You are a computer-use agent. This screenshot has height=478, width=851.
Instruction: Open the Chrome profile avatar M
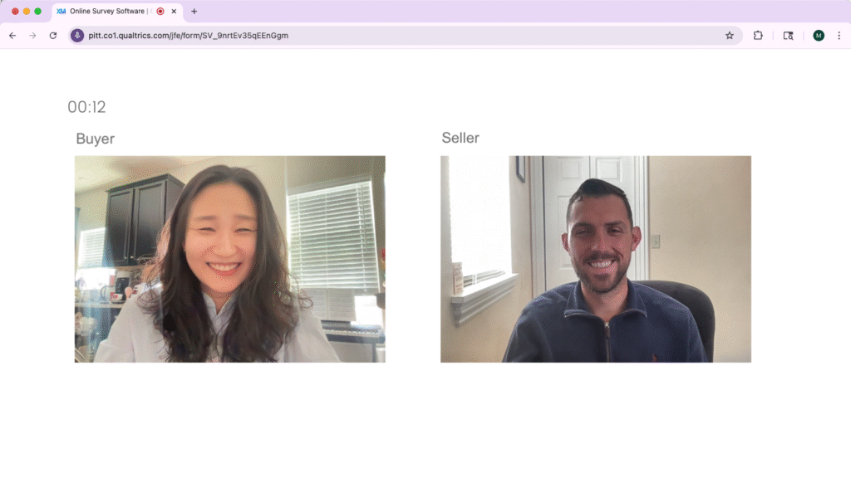click(819, 36)
